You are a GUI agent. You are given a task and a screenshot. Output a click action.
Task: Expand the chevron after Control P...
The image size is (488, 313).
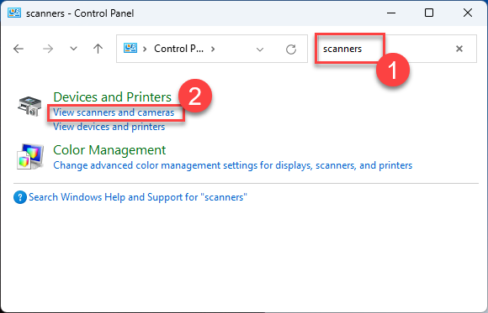pos(213,49)
